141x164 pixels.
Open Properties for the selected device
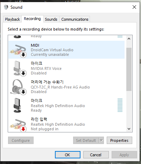coord(119,140)
